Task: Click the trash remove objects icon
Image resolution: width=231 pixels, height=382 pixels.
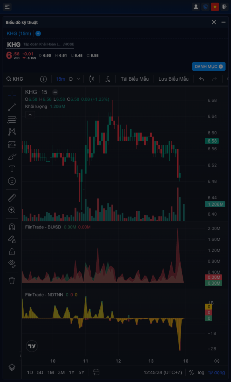Action: [x=12, y=280]
